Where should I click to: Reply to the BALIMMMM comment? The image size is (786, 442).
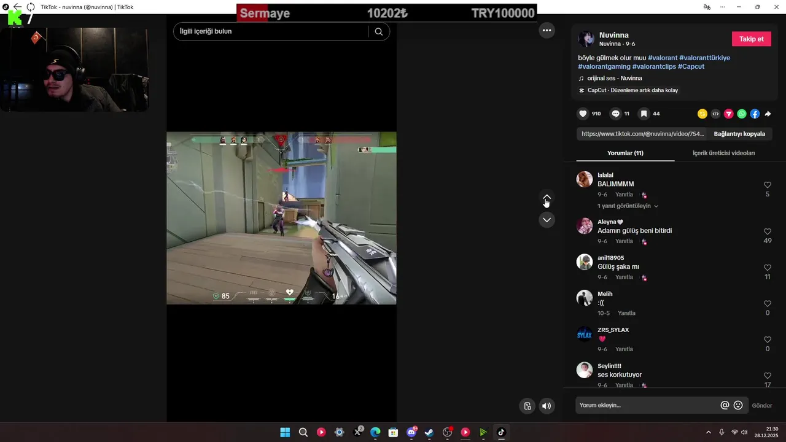(624, 195)
